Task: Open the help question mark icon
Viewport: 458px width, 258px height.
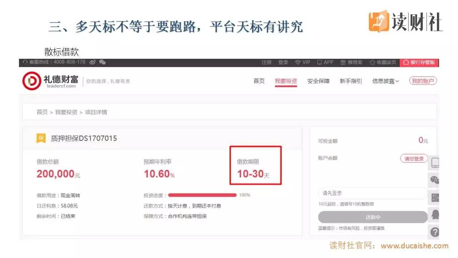Action: point(435,232)
